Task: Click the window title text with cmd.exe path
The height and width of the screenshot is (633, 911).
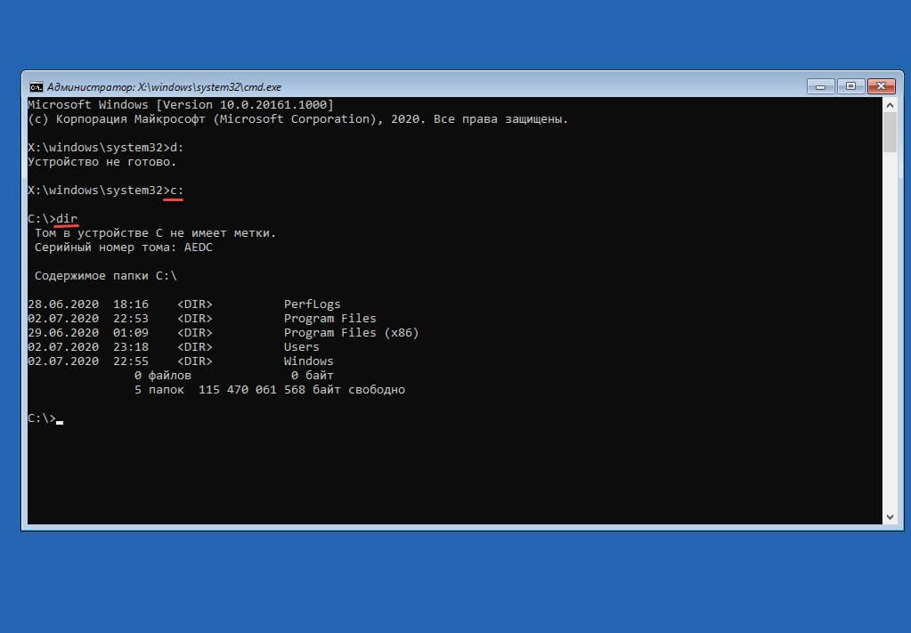Action: (164, 87)
